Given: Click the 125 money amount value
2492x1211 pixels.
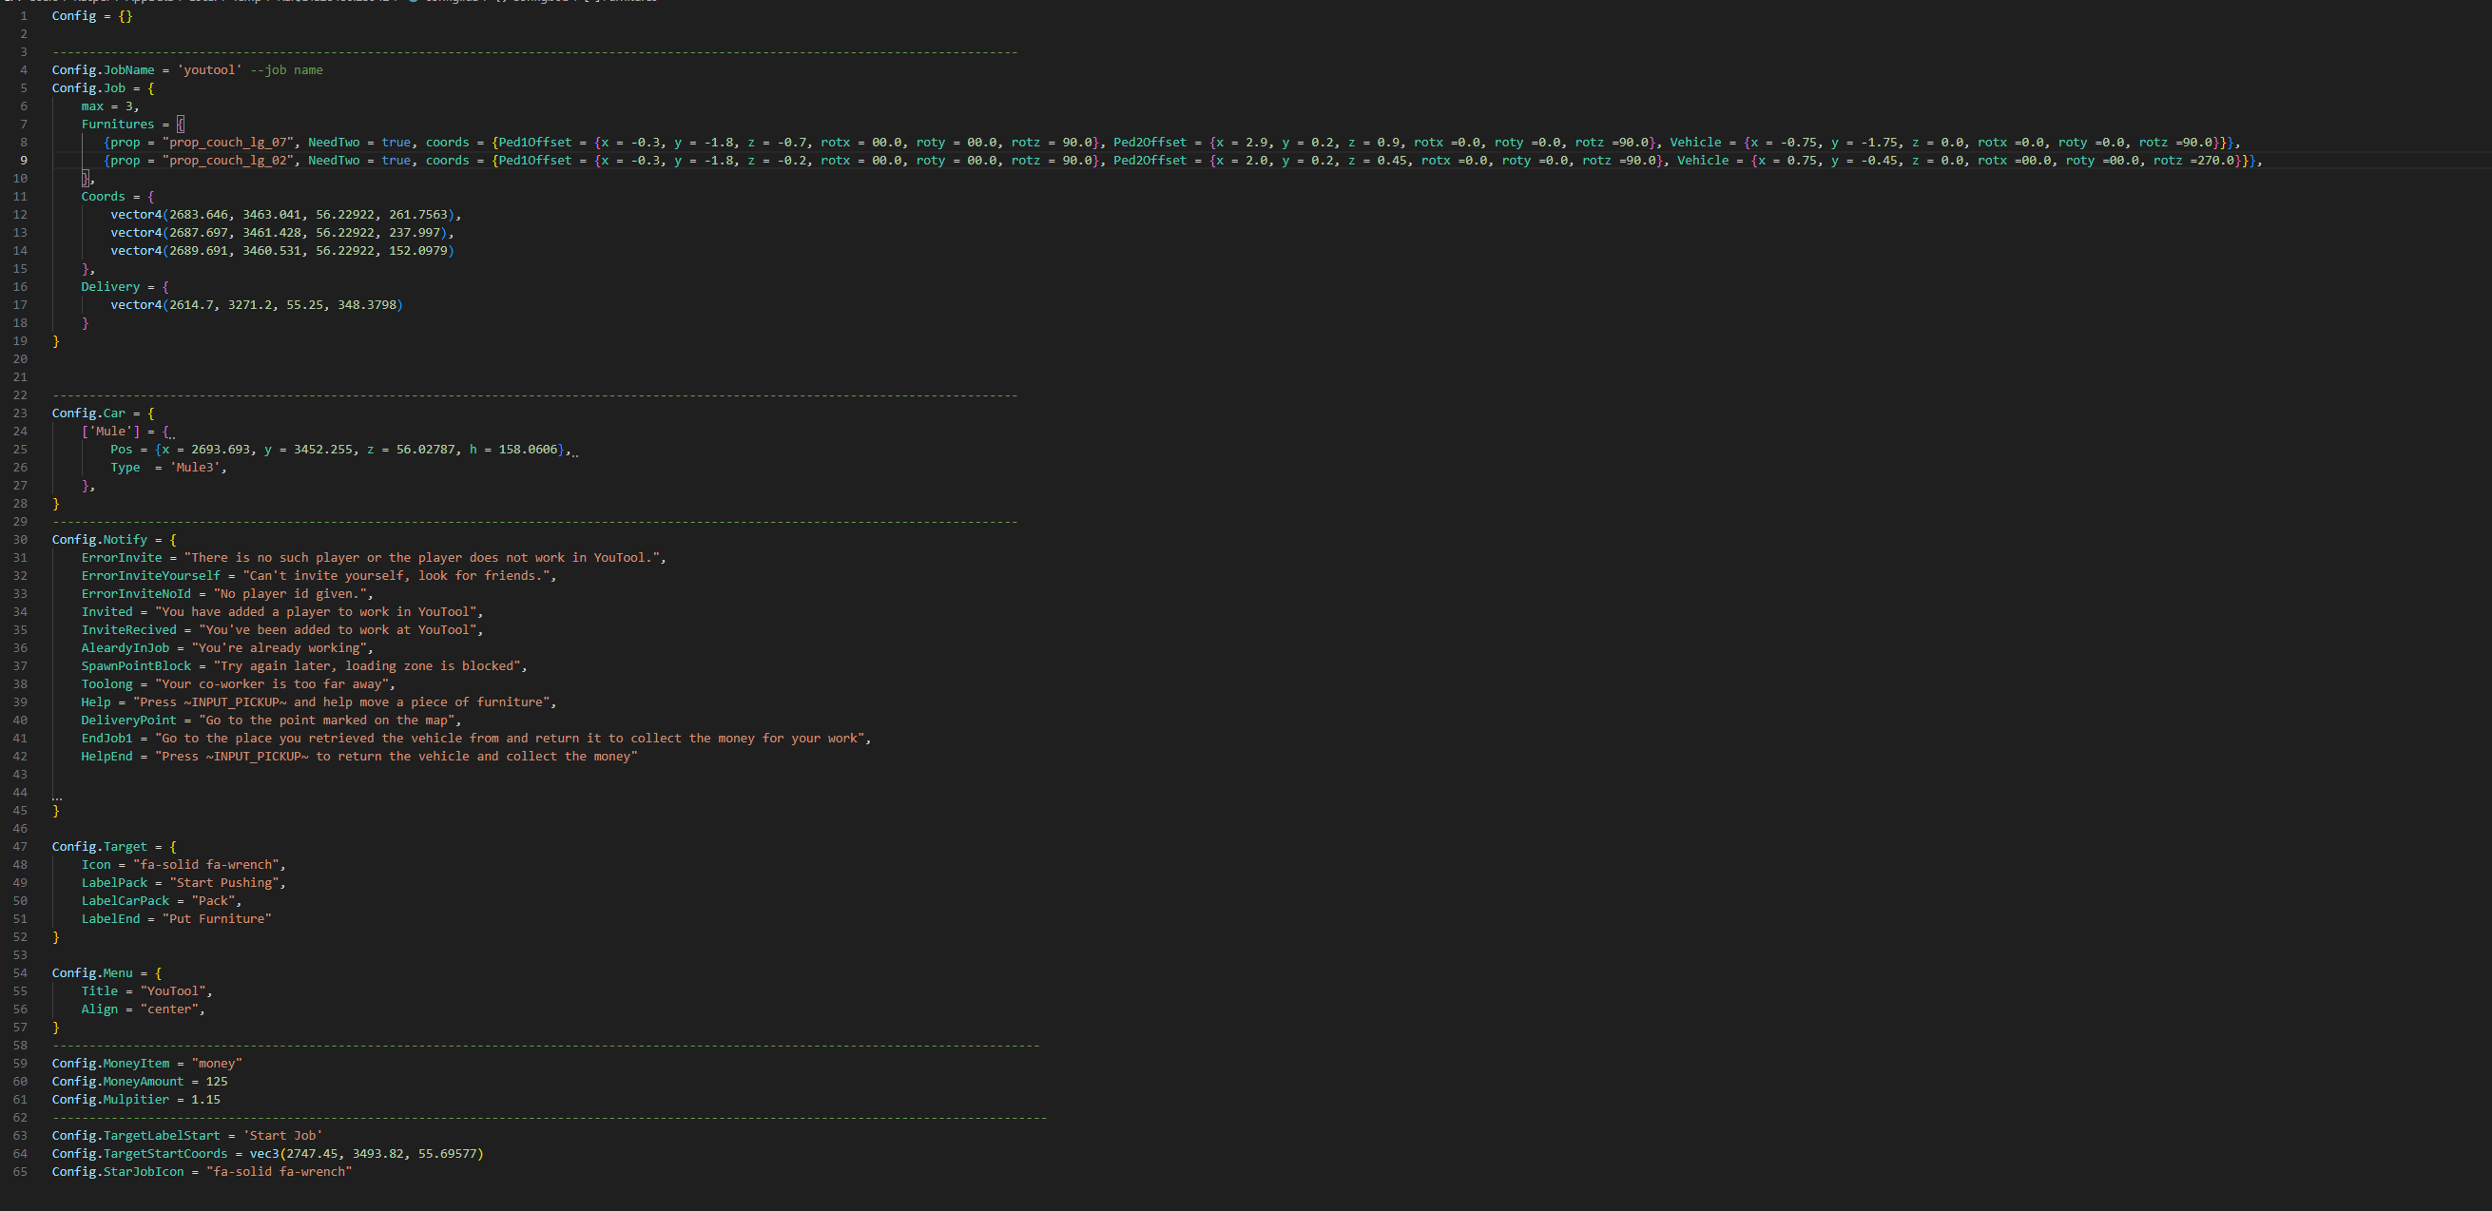Looking at the screenshot, I should coord(216,1082).
